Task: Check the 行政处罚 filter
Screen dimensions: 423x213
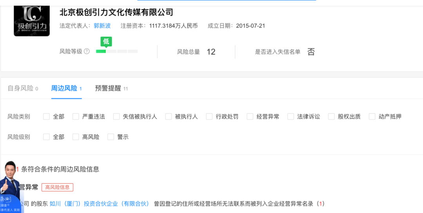Action: pos(209,116)
